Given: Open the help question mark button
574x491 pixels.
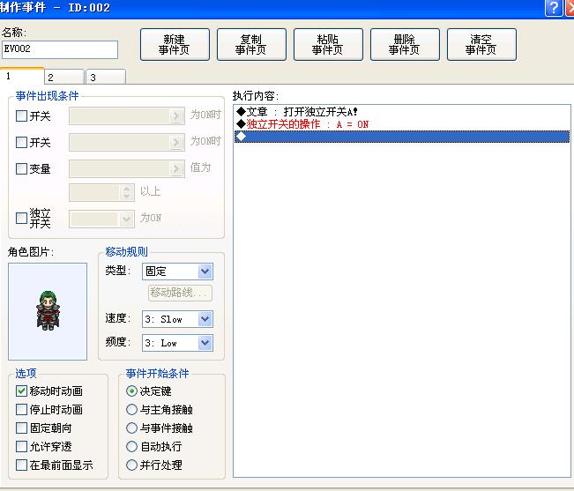Looking at the screenshot, I should tap(554, 7).
